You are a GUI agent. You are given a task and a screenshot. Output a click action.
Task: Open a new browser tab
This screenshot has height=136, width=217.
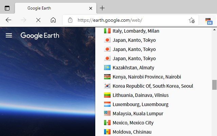click(102, 8)
